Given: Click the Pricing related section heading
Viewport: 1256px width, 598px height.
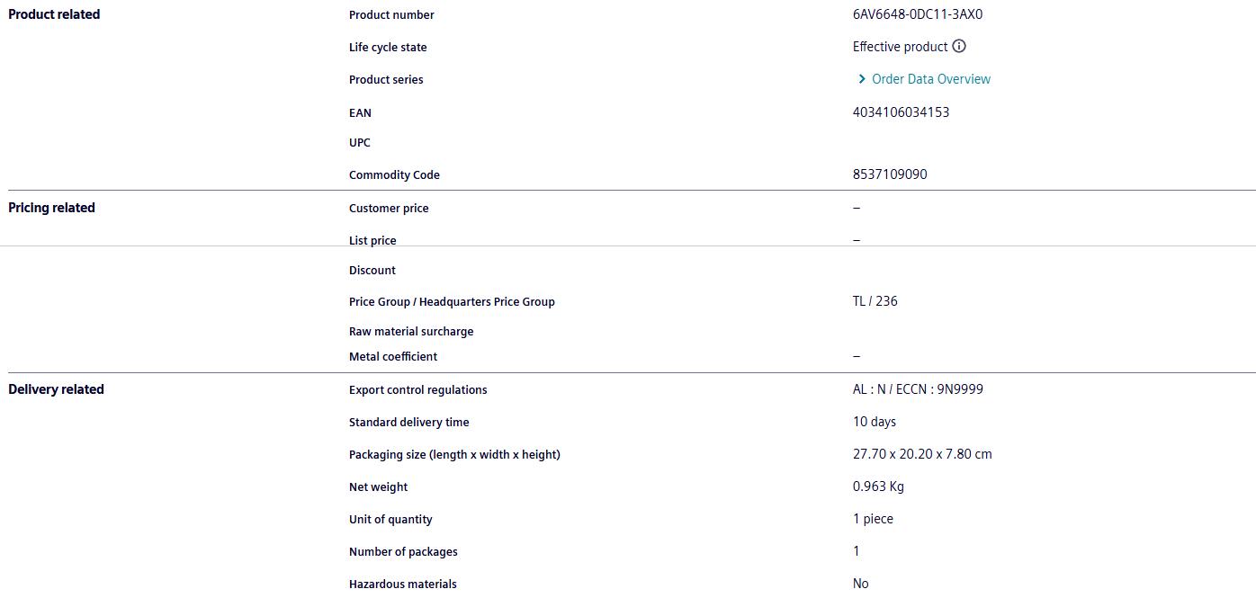Looking at the screenshot, I should pyautogui.click(x=51, y=208).
